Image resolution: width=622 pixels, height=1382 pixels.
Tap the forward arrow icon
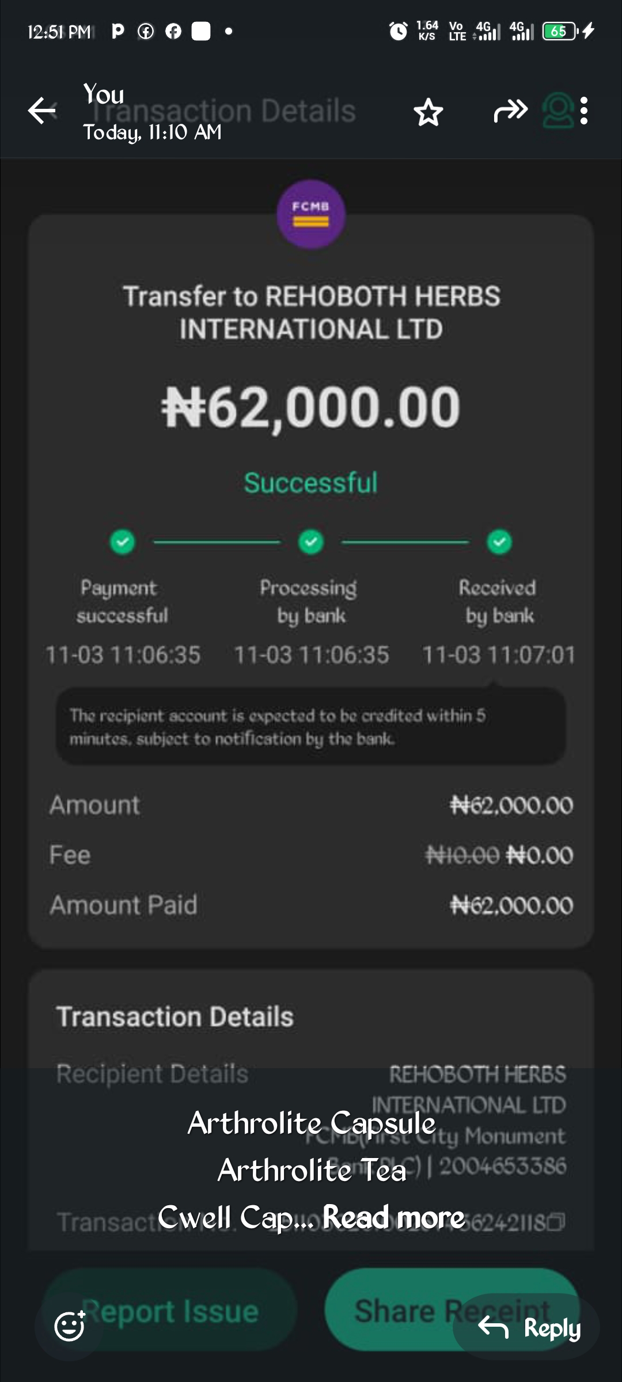510,111
